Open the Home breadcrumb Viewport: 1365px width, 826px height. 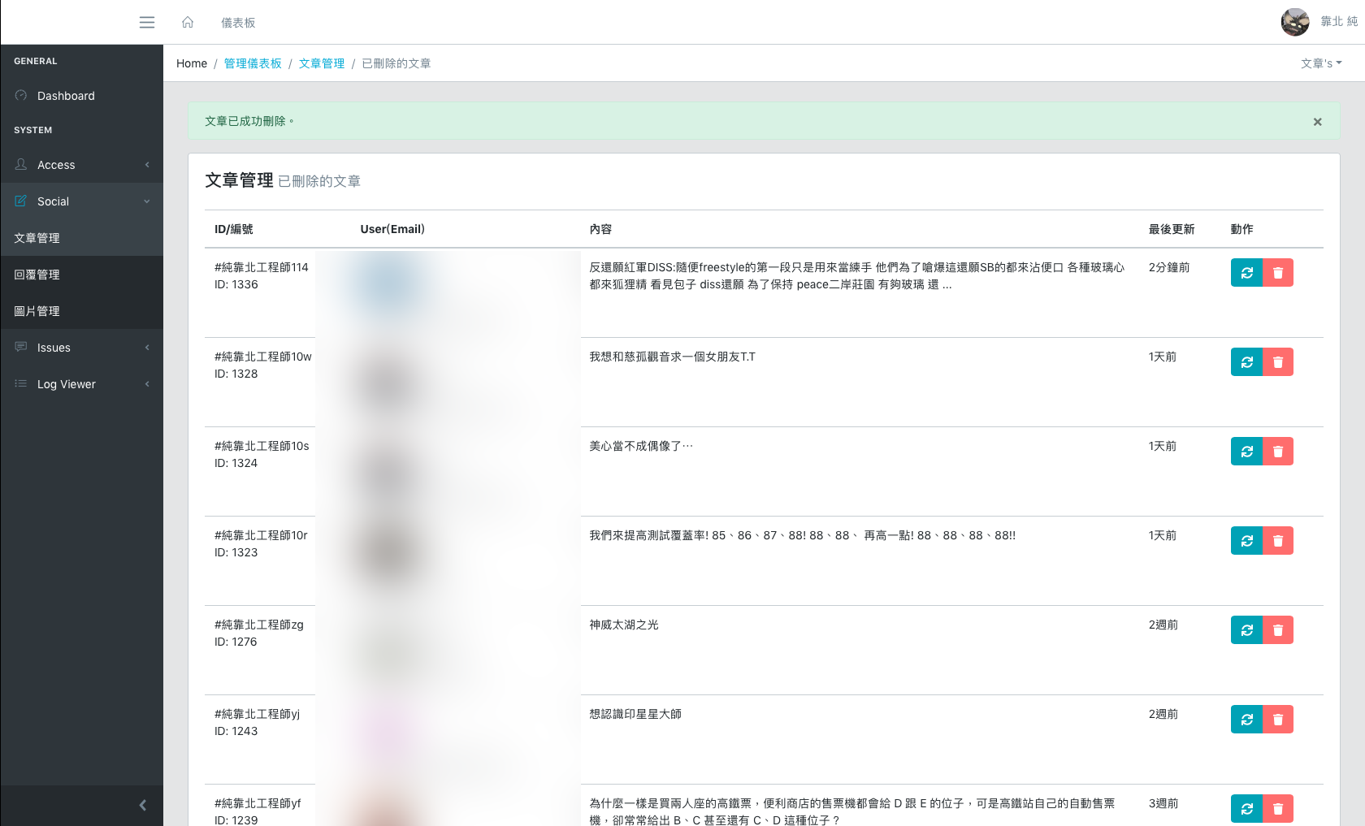[x=192, y=63]
